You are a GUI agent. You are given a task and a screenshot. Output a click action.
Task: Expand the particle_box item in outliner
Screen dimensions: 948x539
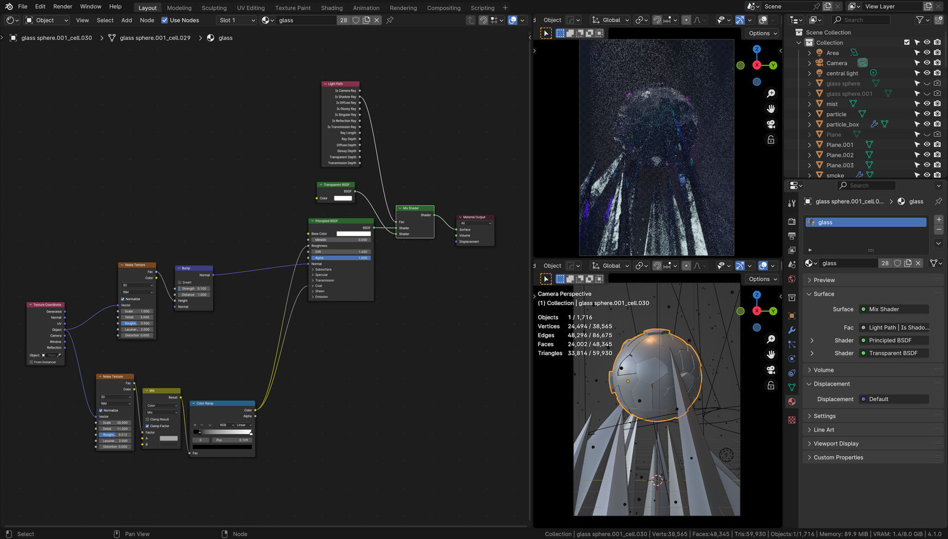(x=809, y=124)
